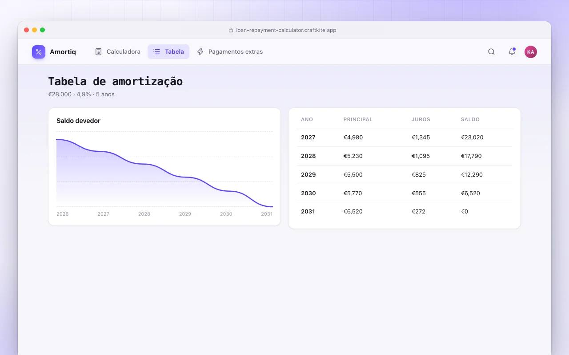Open search with the magnifier icon

coord(491,52)
